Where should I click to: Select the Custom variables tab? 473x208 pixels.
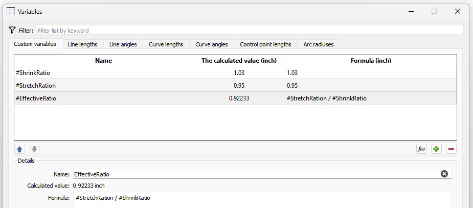tap(35, 44)
